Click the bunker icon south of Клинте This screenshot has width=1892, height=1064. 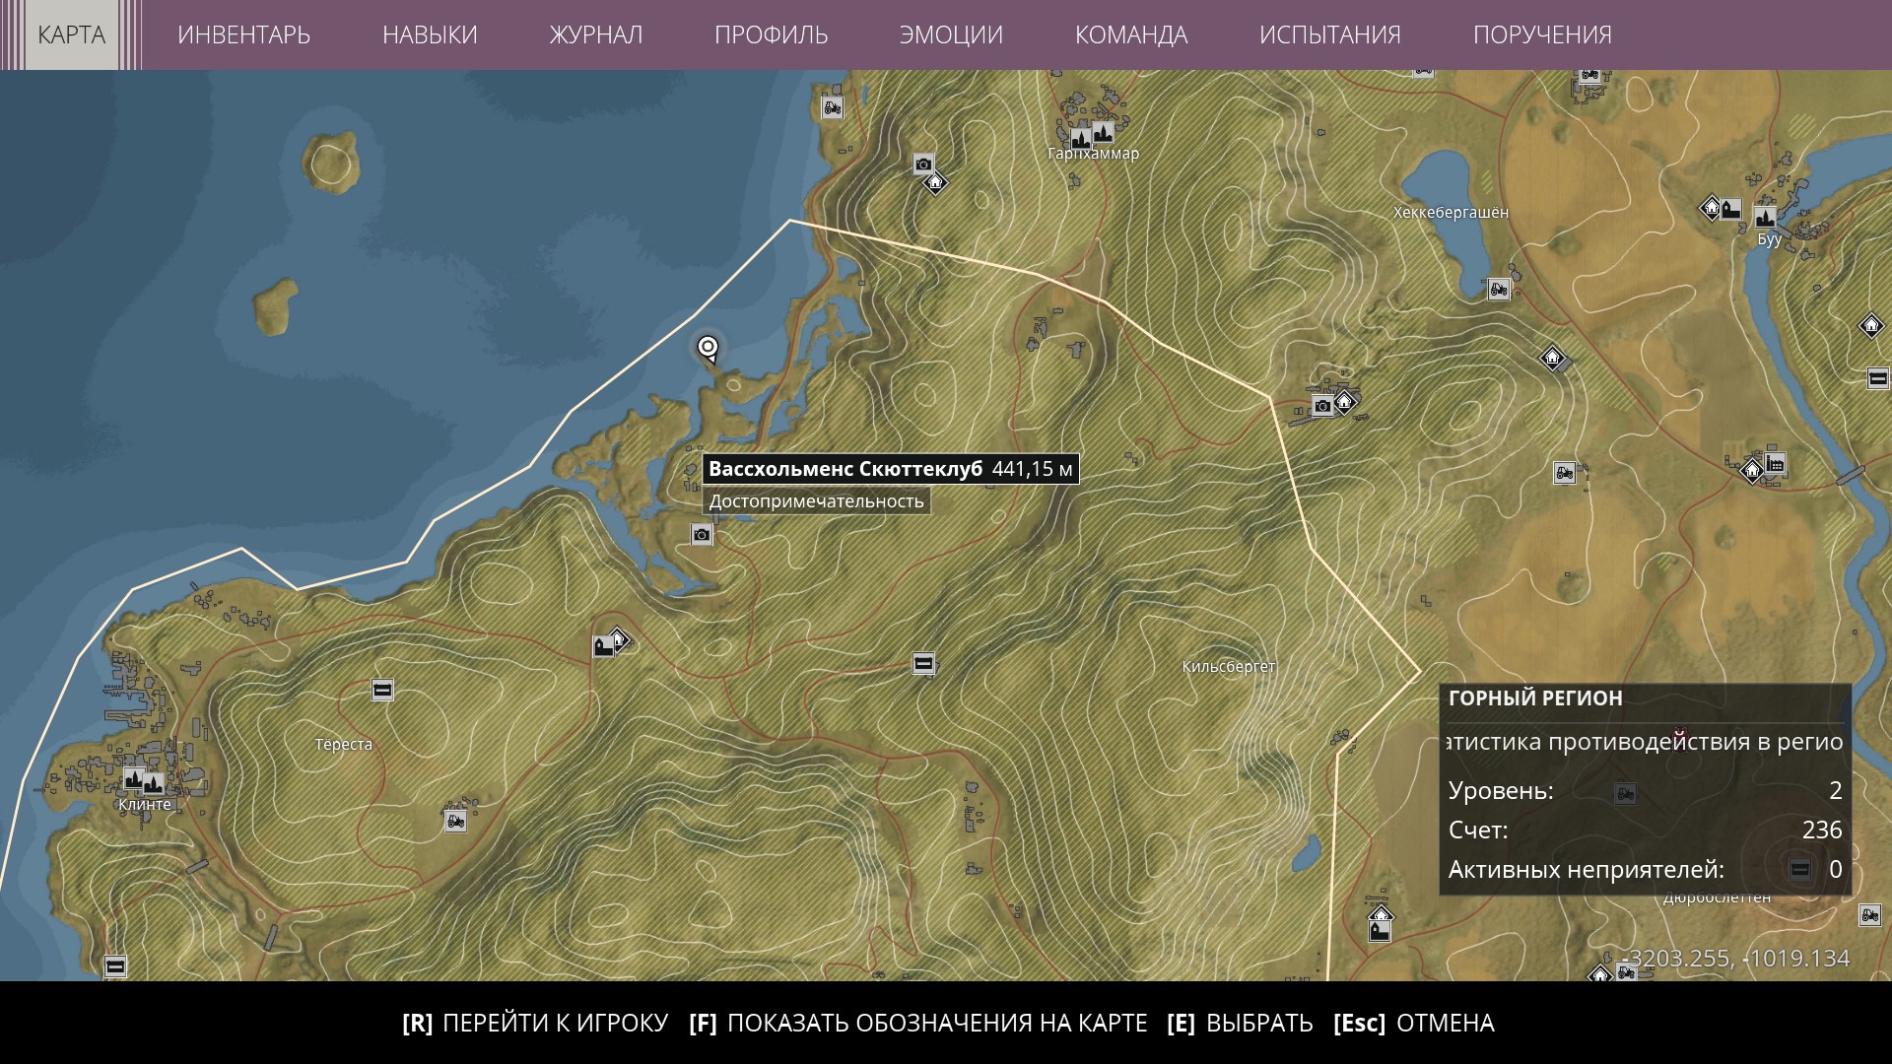(x=115, y=966)
